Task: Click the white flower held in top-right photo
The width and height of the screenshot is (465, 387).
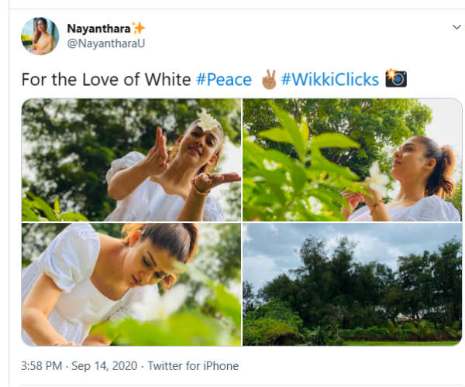Action: [380, 180]
